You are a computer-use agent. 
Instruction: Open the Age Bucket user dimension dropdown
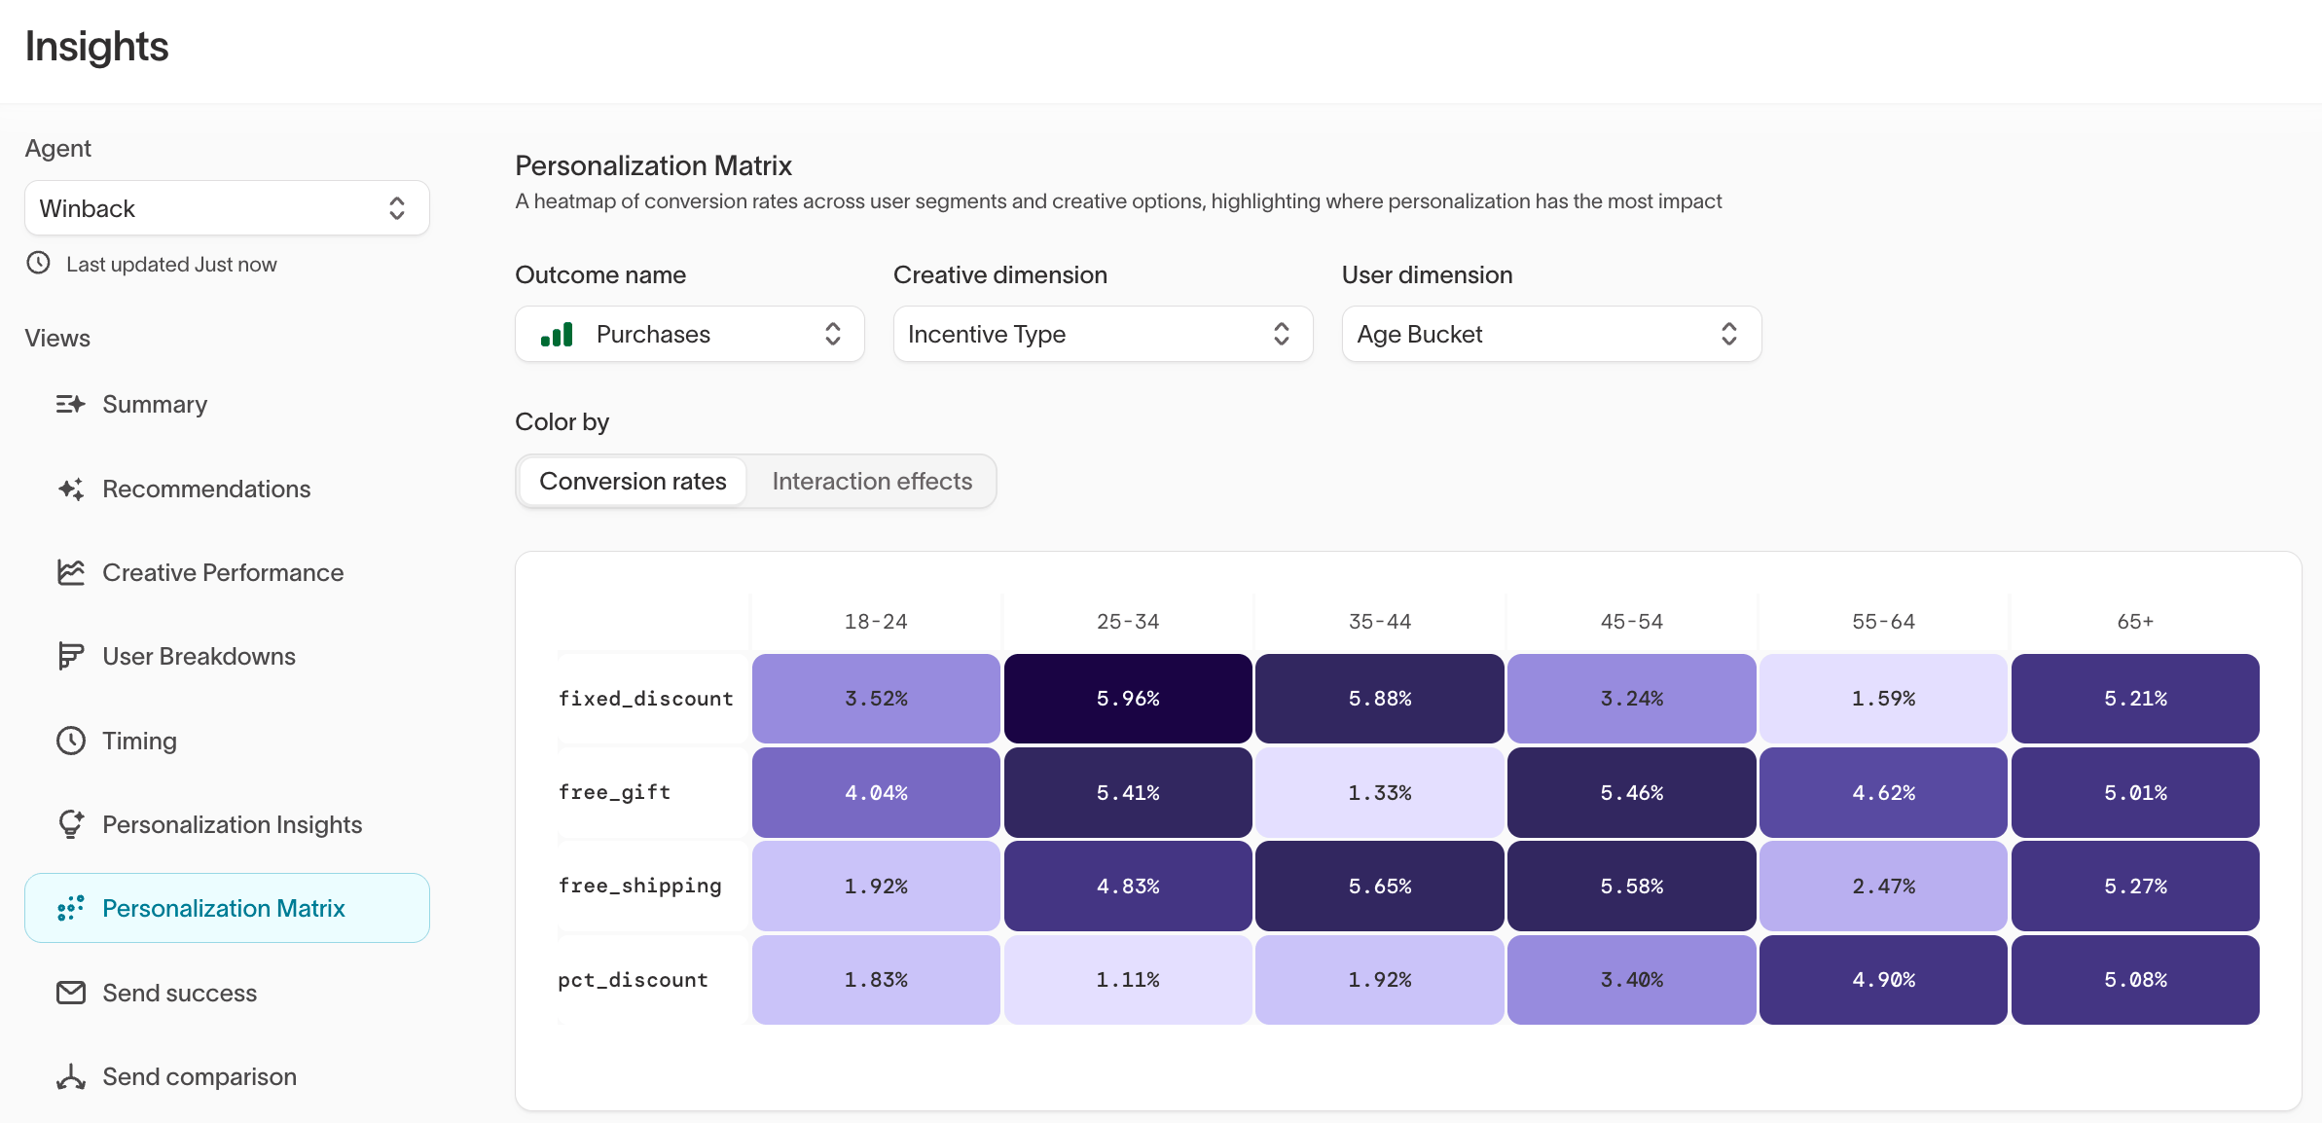pyautogui.click(x=1551, y=334)
